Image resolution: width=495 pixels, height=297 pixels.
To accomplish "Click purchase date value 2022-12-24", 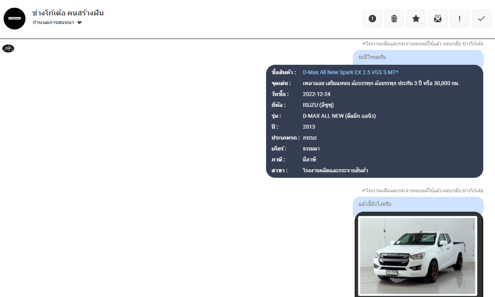I will pos(317,94).
